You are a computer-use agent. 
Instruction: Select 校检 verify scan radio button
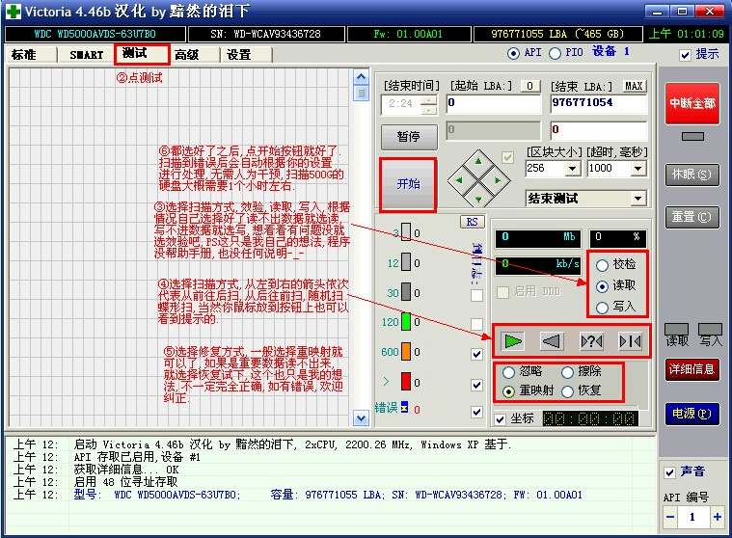[602, 265]
